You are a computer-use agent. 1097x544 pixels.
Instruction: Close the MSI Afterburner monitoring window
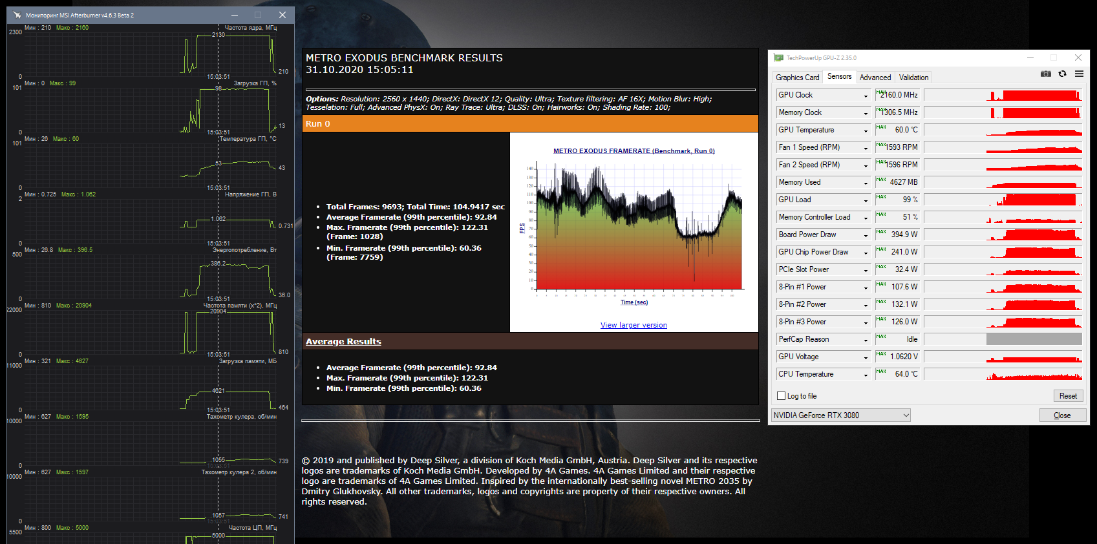click(282, 15)
